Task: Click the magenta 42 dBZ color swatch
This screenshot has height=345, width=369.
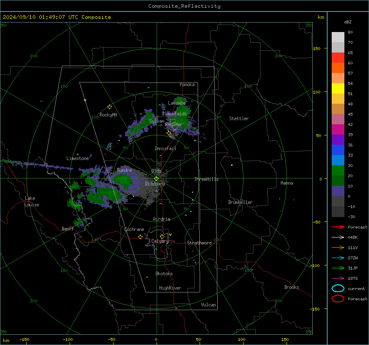Action: coord(338,129)
